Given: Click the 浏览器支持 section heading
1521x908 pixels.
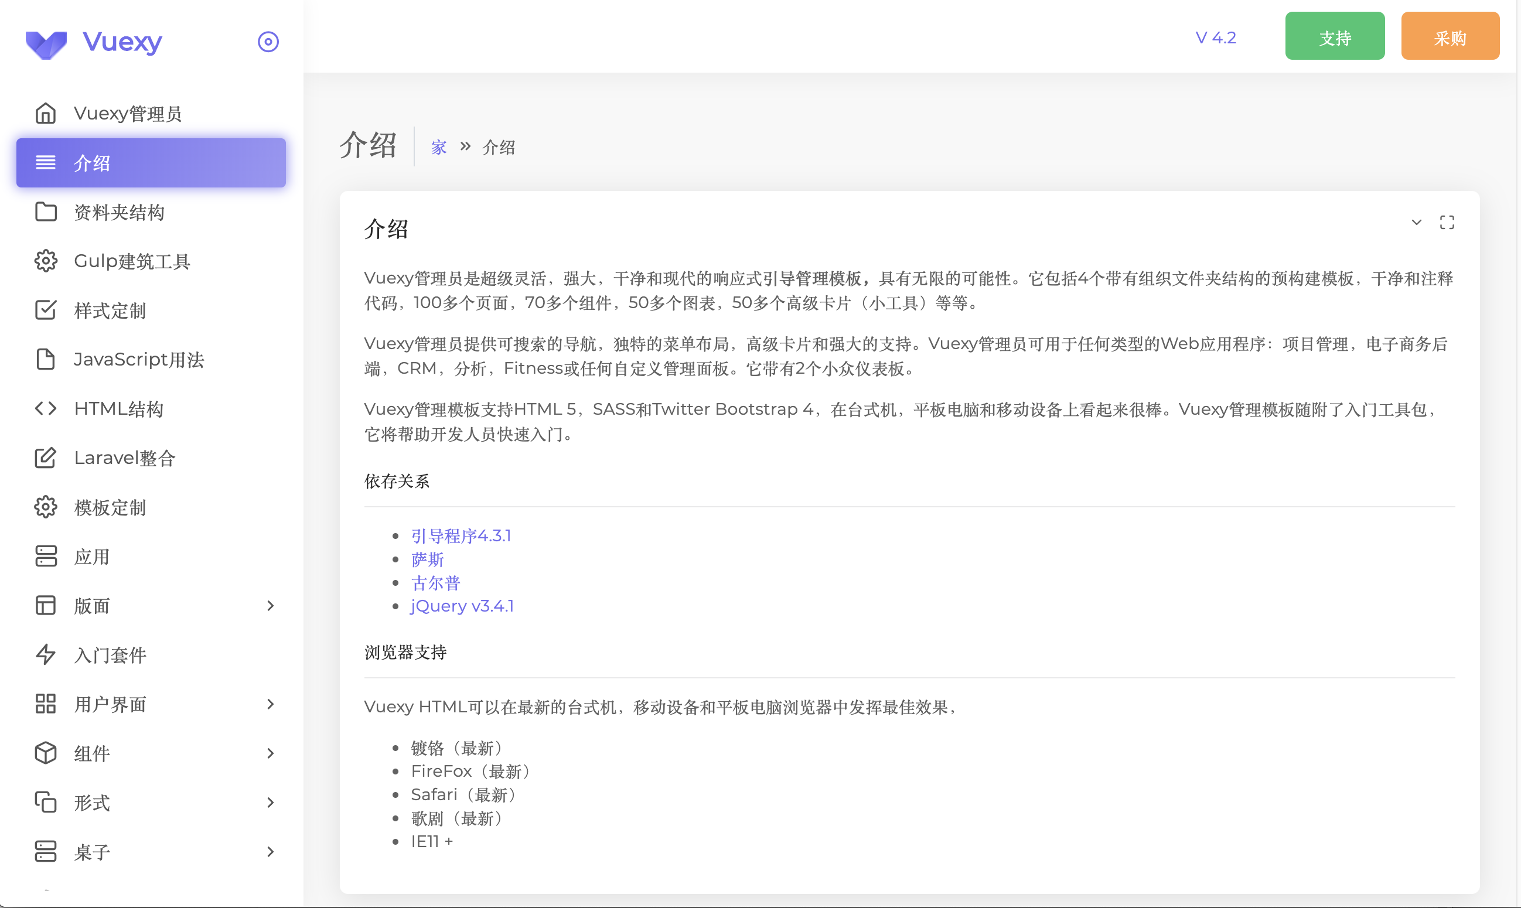Looking at the screenshot, I should (x=405, y=652).
